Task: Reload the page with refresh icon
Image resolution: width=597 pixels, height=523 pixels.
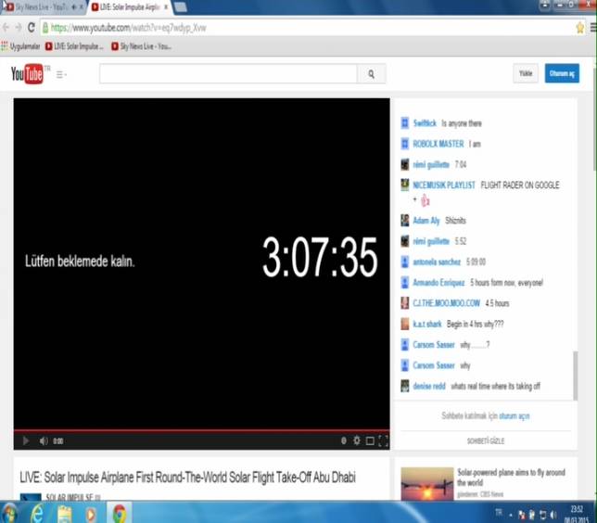Action: tap(32, 28)
